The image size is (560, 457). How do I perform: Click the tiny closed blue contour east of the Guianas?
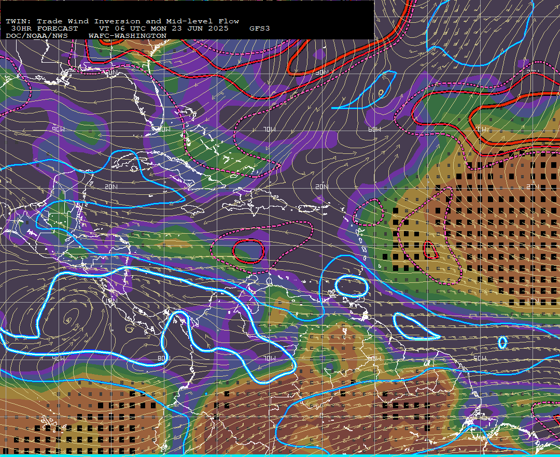pyautogui.click(x=502, y=342)
